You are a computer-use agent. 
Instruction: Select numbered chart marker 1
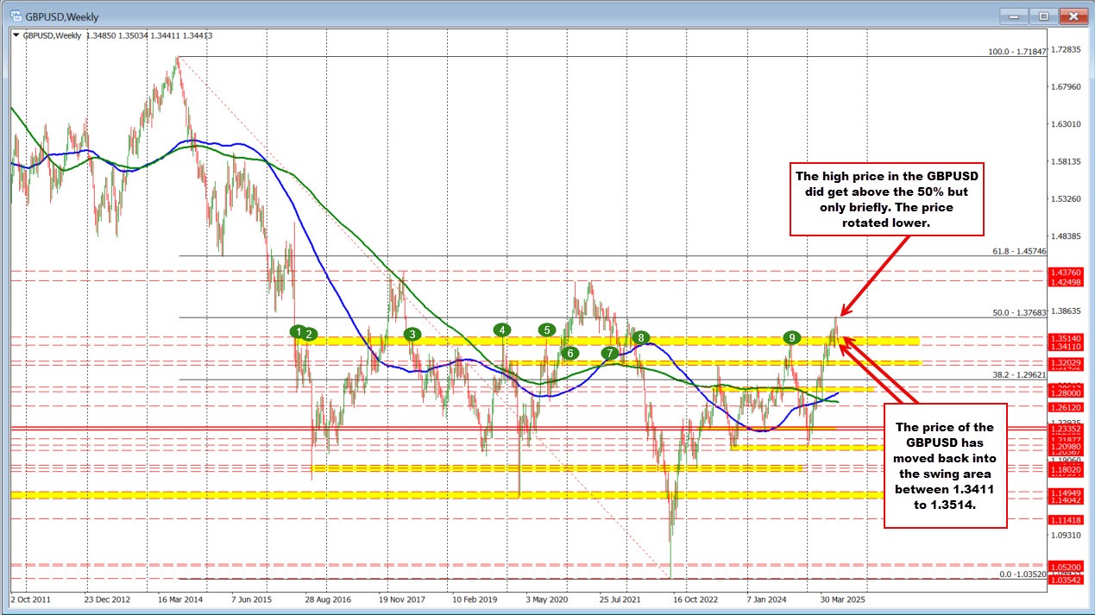point(298,331)
